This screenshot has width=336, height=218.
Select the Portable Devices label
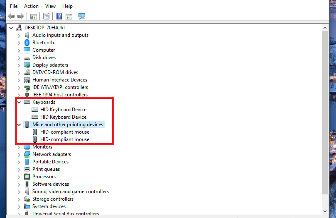[x=50, y=162]
